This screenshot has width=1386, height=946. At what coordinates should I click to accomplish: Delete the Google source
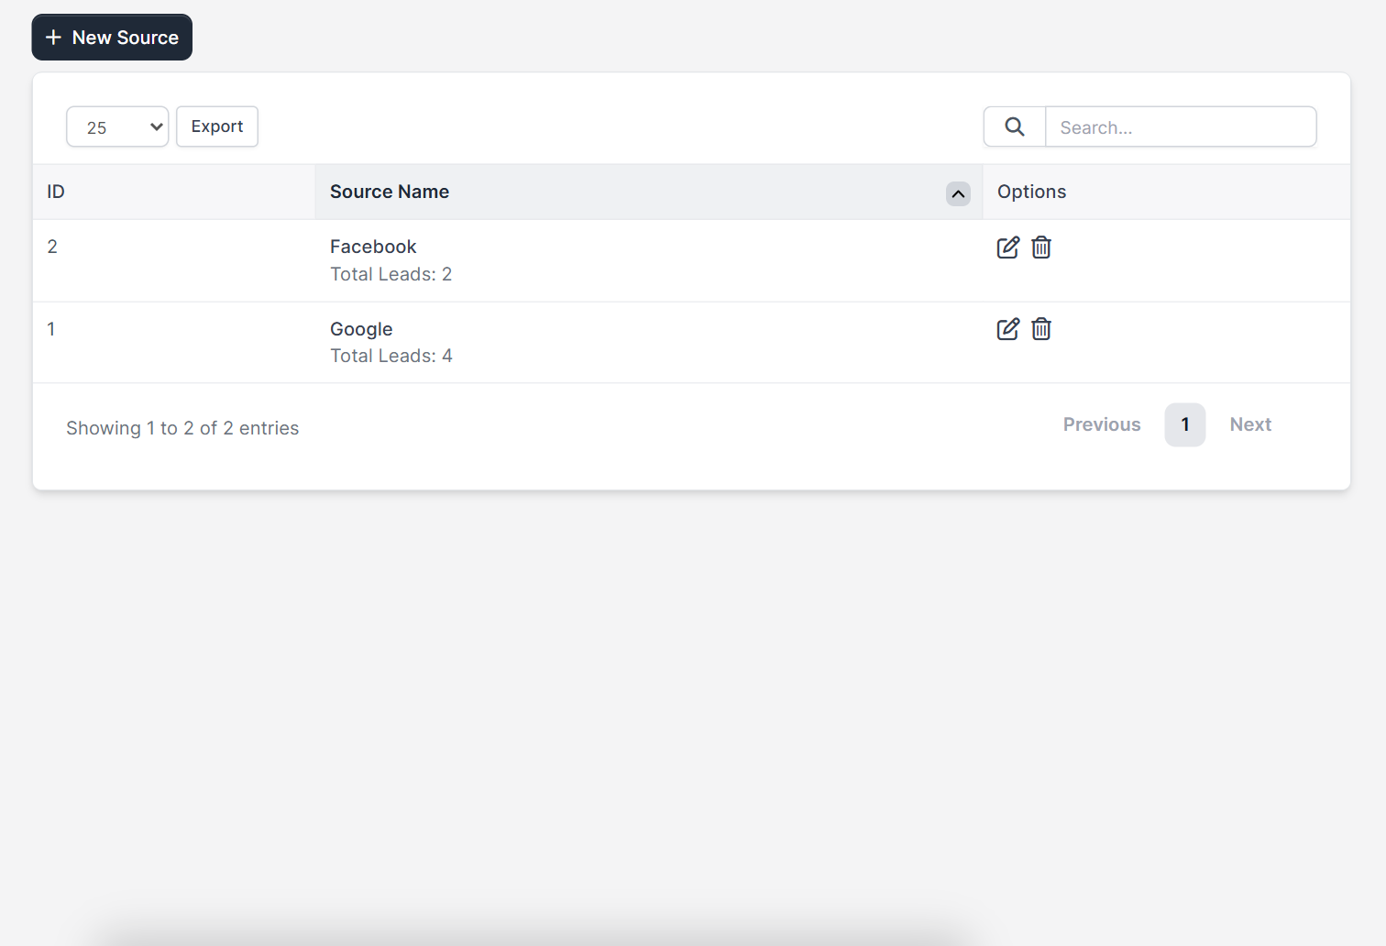coord(1041,329)
